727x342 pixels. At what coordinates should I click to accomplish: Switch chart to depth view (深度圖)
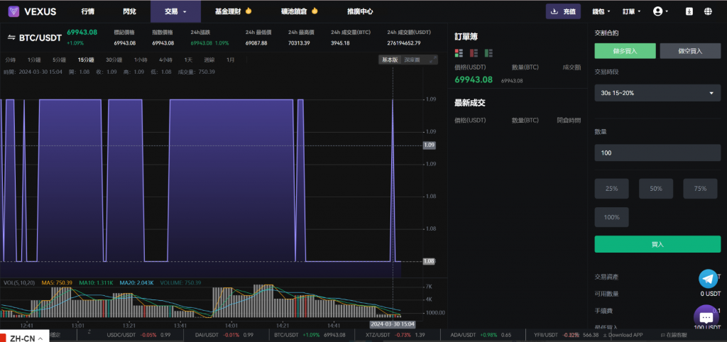[412, 60]
